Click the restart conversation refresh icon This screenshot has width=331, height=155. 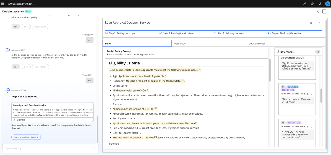click(318, 12)
